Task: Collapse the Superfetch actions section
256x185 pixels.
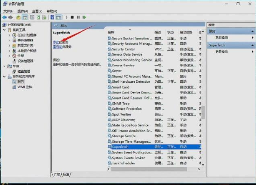Action: click(x=252, y=45)
